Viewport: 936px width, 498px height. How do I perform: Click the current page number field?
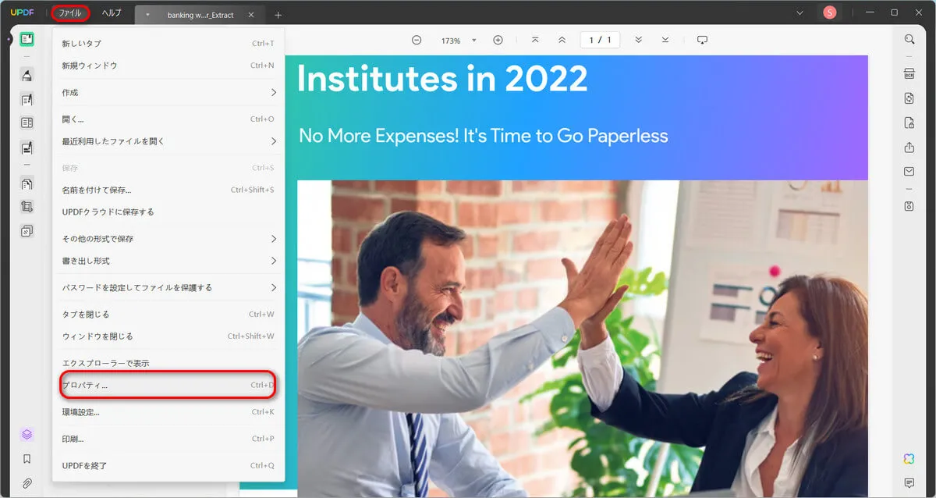click(x=601, y=41)
